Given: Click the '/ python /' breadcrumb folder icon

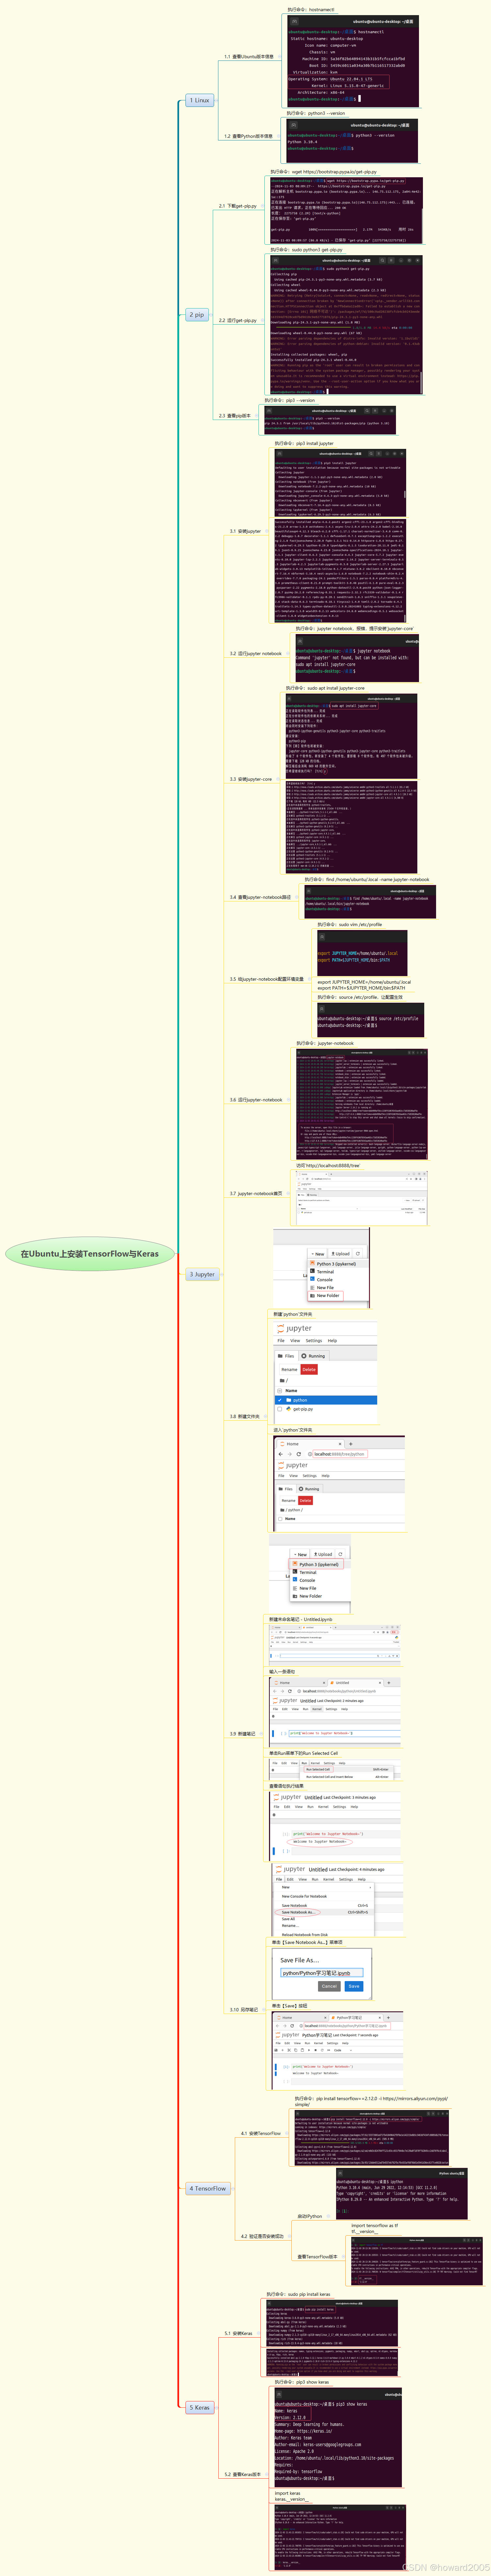Looking at the screenshot, I should [x=283, y=1510].
